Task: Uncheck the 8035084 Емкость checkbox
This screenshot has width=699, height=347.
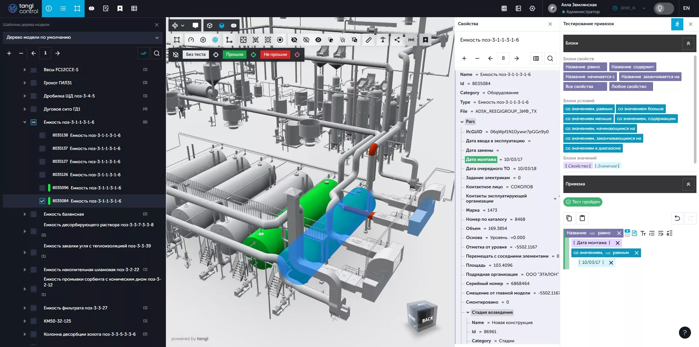Action: click(42, 201)
